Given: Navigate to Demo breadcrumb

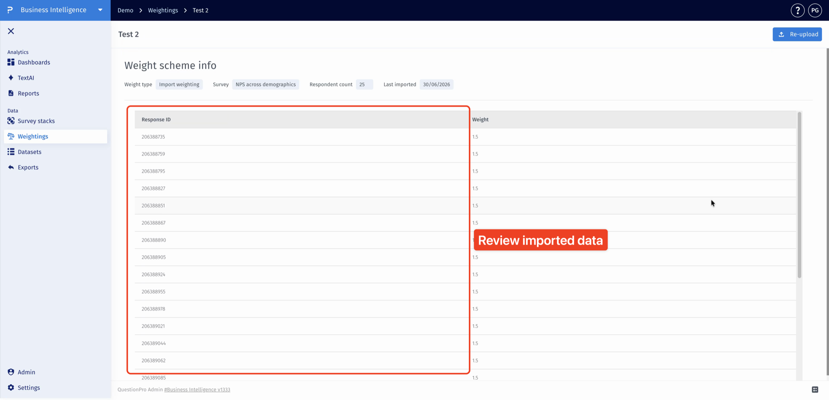Looking at the screenshot, I should 125,10.
